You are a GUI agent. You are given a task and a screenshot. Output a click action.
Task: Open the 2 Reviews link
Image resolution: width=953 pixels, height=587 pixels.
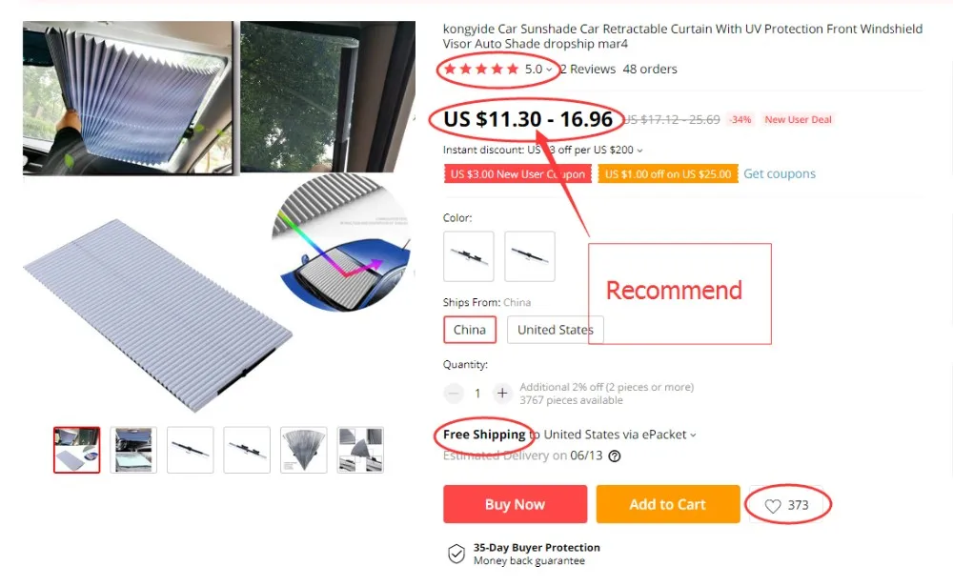pos(588,70)
